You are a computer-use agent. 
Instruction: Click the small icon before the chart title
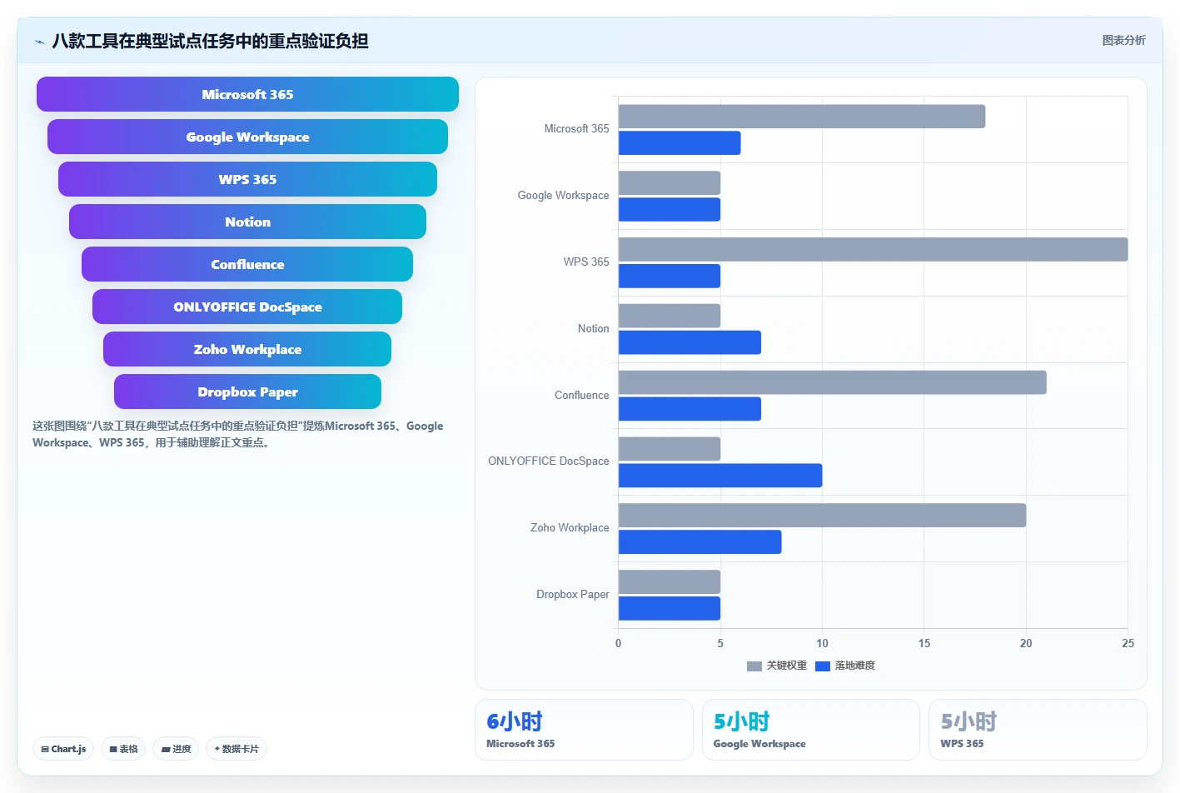39,42
